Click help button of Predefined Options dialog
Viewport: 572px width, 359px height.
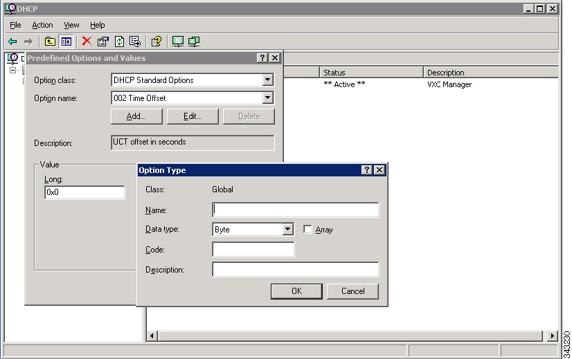(x=262, y=58)
